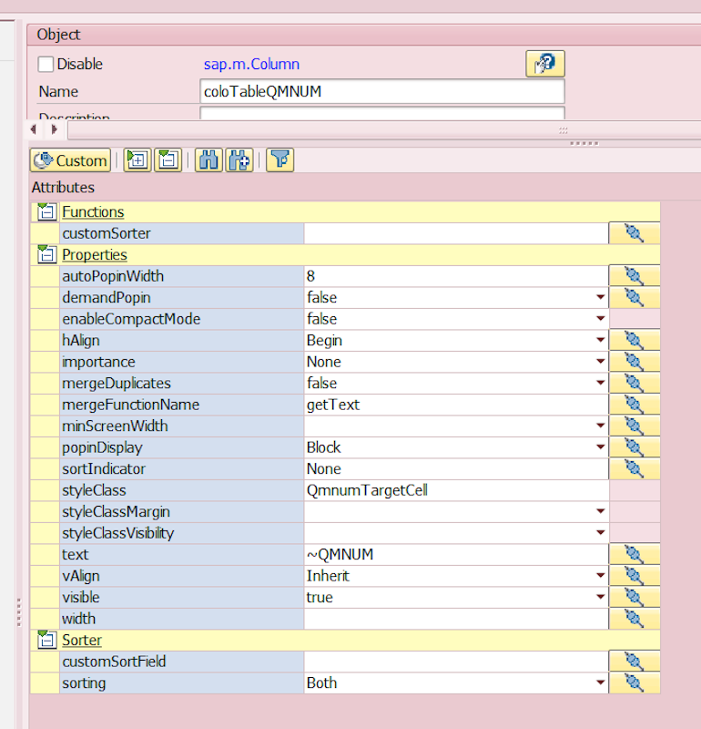Click the sap.m.Column link
Image resolution: width=701 pixels, height=729 pixels.
coord(251,64)
